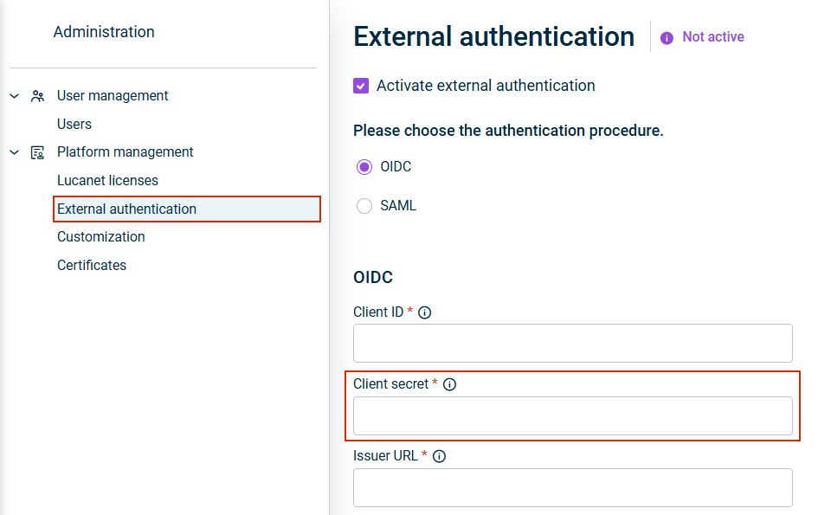Click the Issuer URL info icon
This screenshot has width=831, height=515.
[439, 456]
